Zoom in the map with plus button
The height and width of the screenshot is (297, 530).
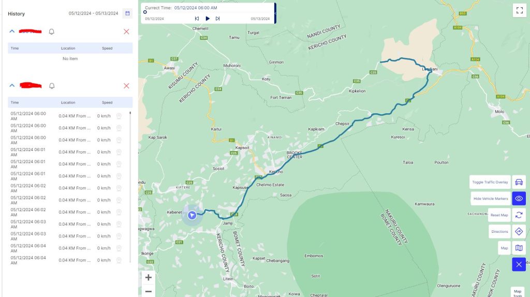point(149,277)
